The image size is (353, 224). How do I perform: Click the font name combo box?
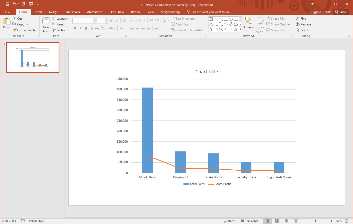click(x=84, y=20)
